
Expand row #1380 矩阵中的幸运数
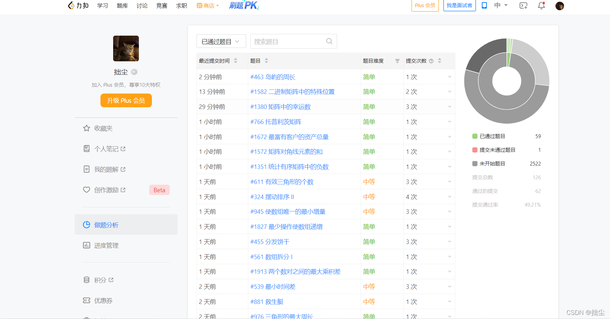[x=450, y=107]
